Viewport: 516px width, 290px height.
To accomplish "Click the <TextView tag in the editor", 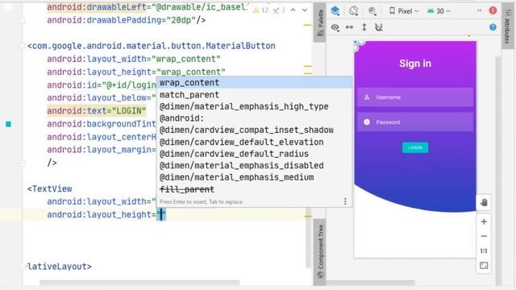I will [x=50, y=188].
